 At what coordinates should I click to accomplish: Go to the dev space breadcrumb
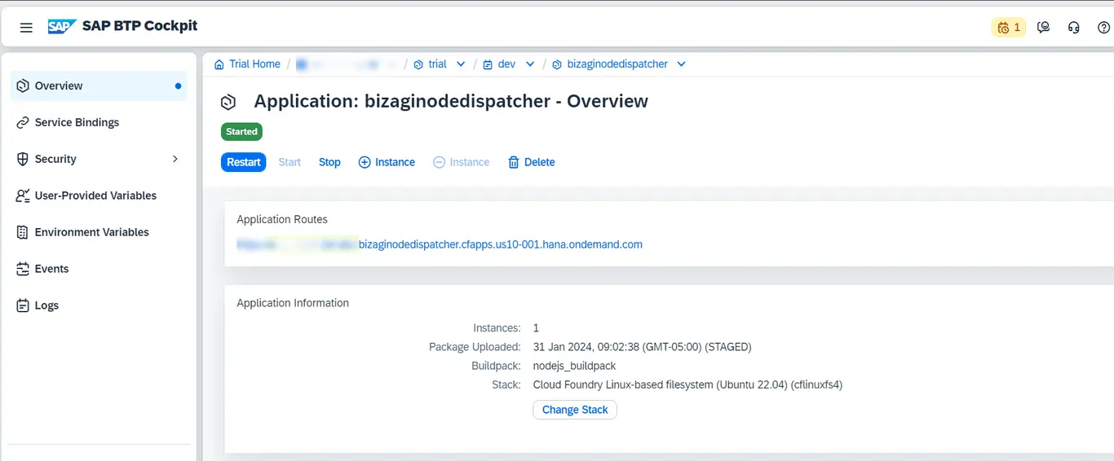506,64
